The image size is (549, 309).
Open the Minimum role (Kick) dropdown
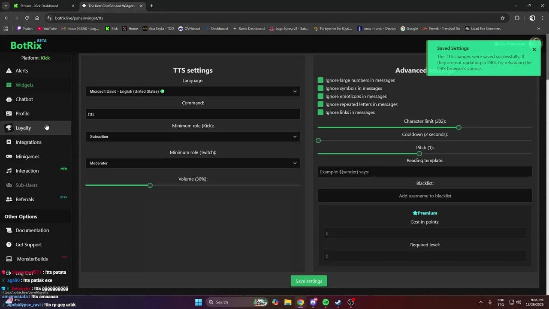click(x=193, y=136)
